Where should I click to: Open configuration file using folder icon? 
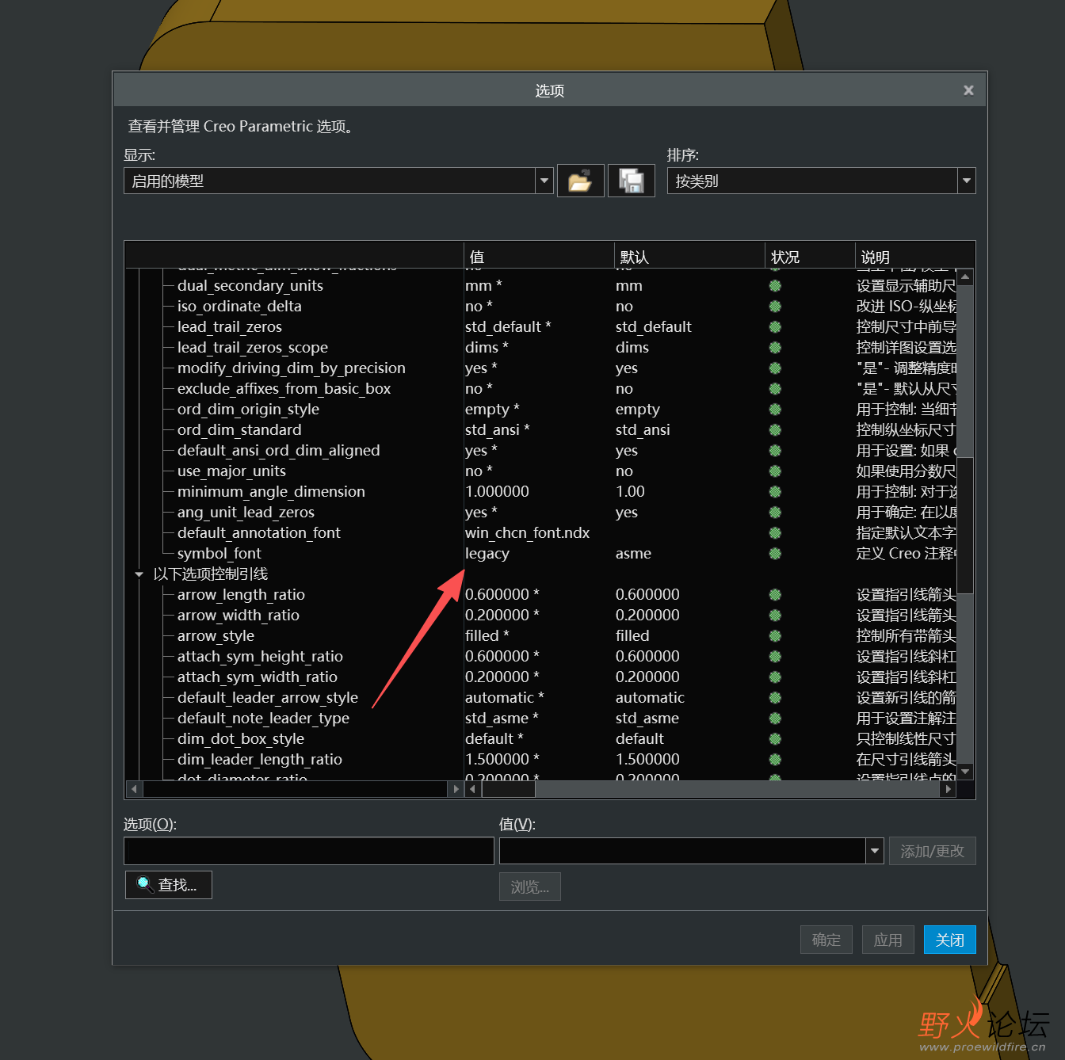(581, 181)
